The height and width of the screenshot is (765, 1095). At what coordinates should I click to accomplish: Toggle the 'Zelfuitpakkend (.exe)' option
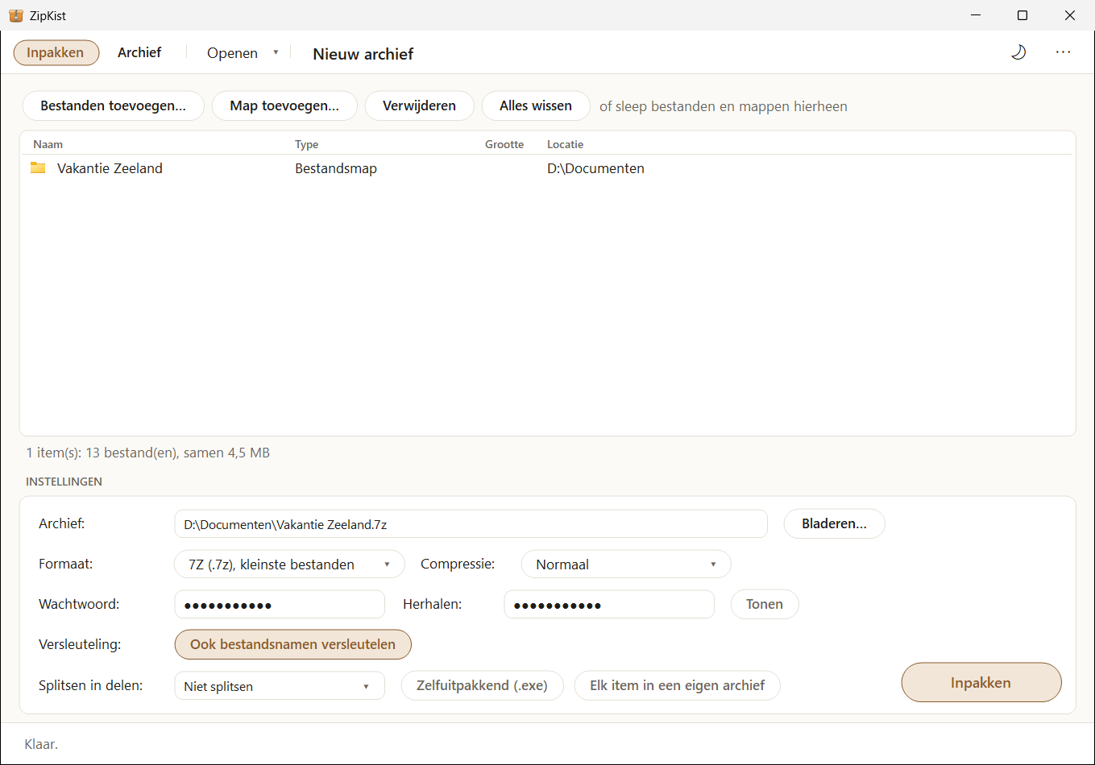pos(482,685)
